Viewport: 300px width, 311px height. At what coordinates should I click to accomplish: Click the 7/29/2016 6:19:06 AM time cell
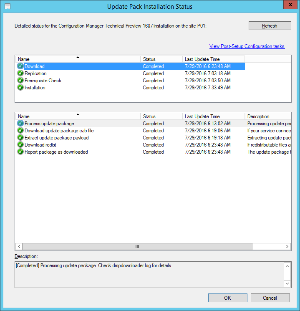(x=208, y=131)
